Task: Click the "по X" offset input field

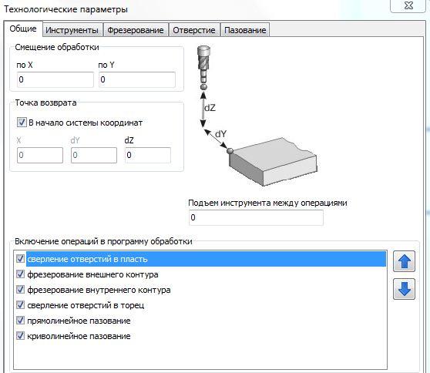Action: coord(55,79)
